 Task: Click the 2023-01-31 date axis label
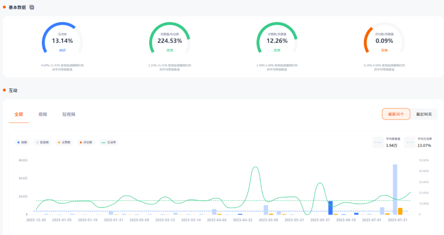(x=113, y=220)
